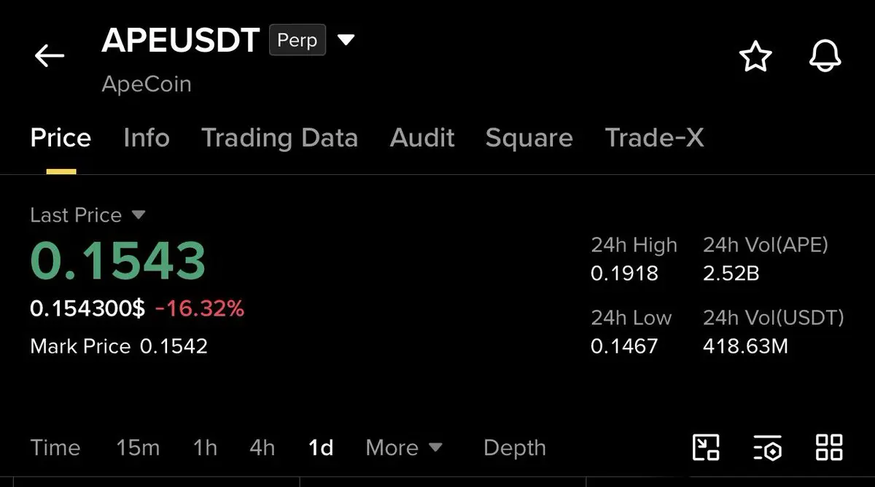Select the 1d timeframe
Viewport: 875px width, 487px height.
[321, 447]
